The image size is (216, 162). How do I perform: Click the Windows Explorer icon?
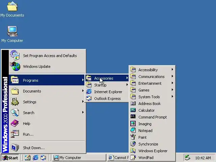[133, 151]
